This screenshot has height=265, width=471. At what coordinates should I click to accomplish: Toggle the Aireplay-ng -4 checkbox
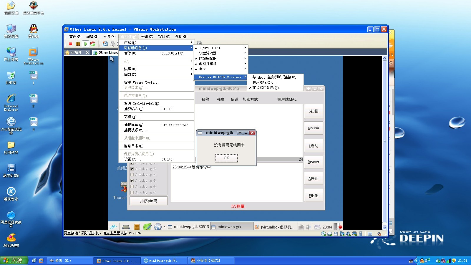tap(132, 175)
